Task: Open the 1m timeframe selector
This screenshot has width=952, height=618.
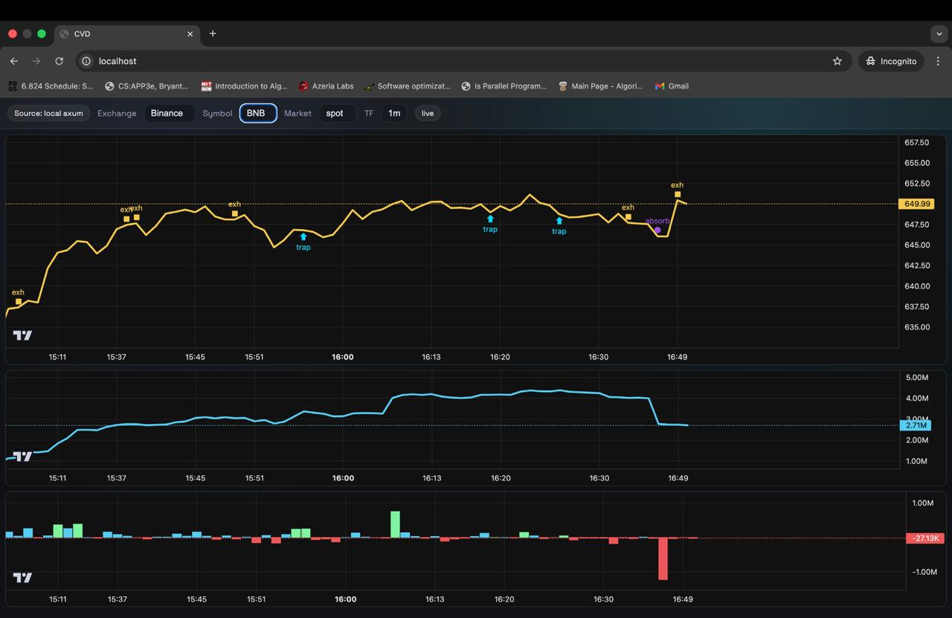Action: [x=393, y=113]
